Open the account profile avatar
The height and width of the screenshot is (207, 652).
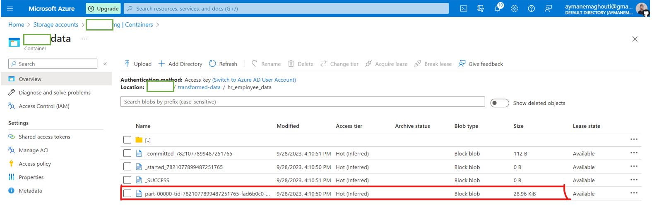(x=642, y=9)
